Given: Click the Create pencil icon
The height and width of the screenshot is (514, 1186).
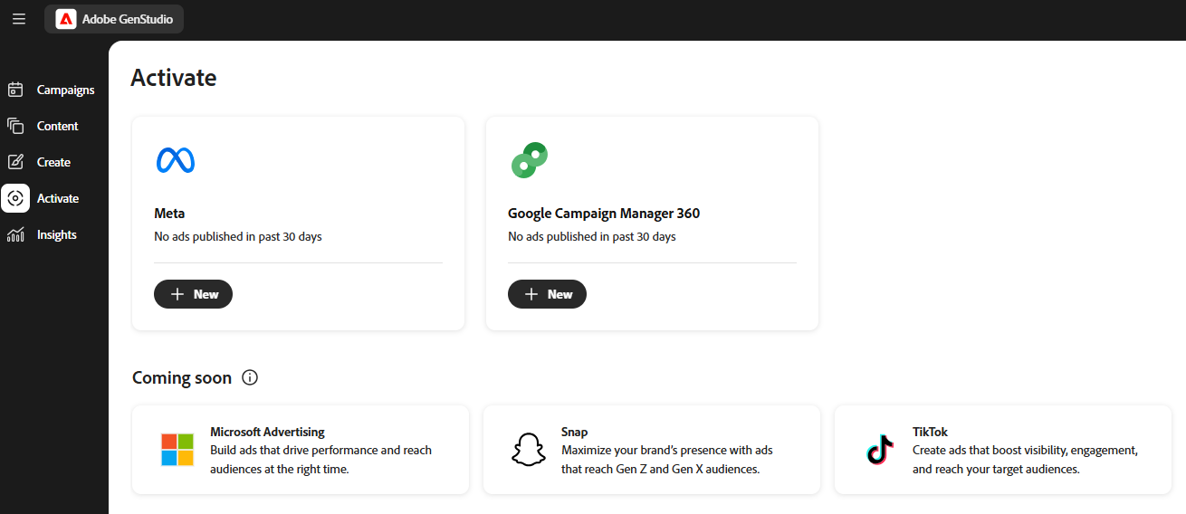Looking at the screenshot, I should coord(15,162).
